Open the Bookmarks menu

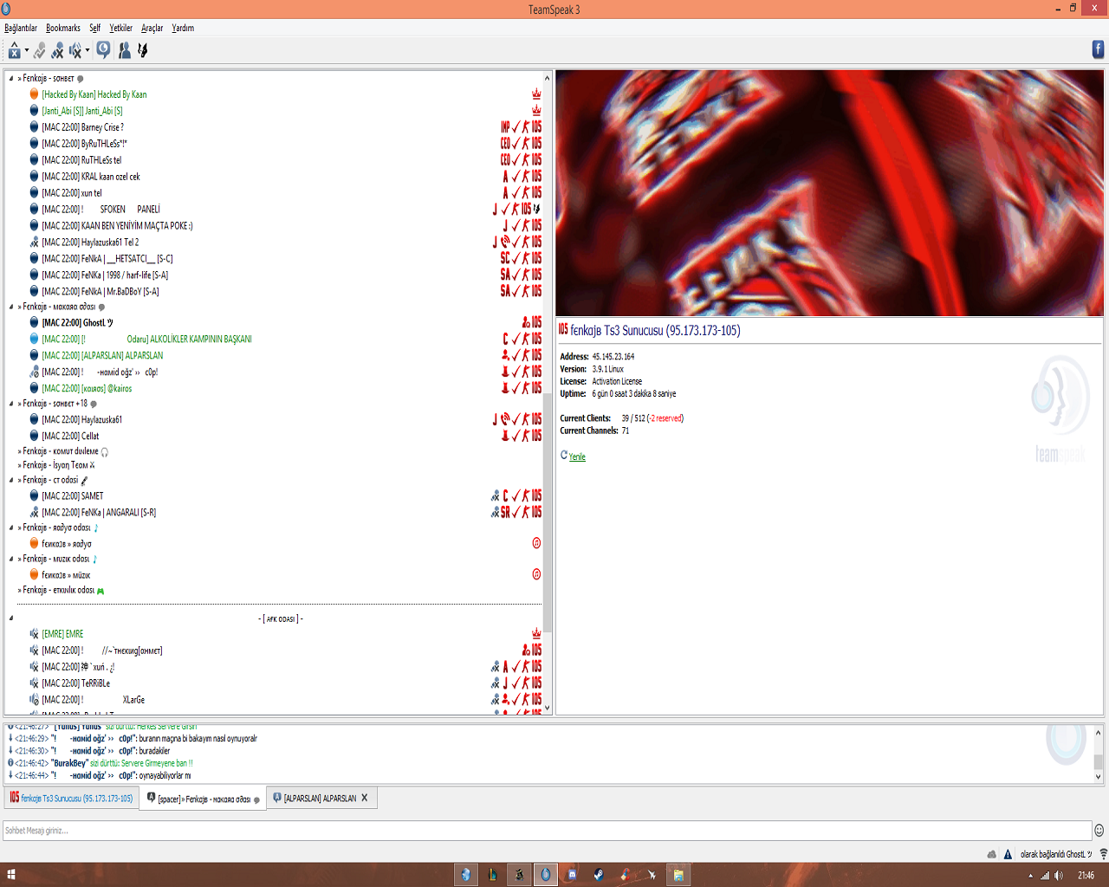click(x=63, y=28)
